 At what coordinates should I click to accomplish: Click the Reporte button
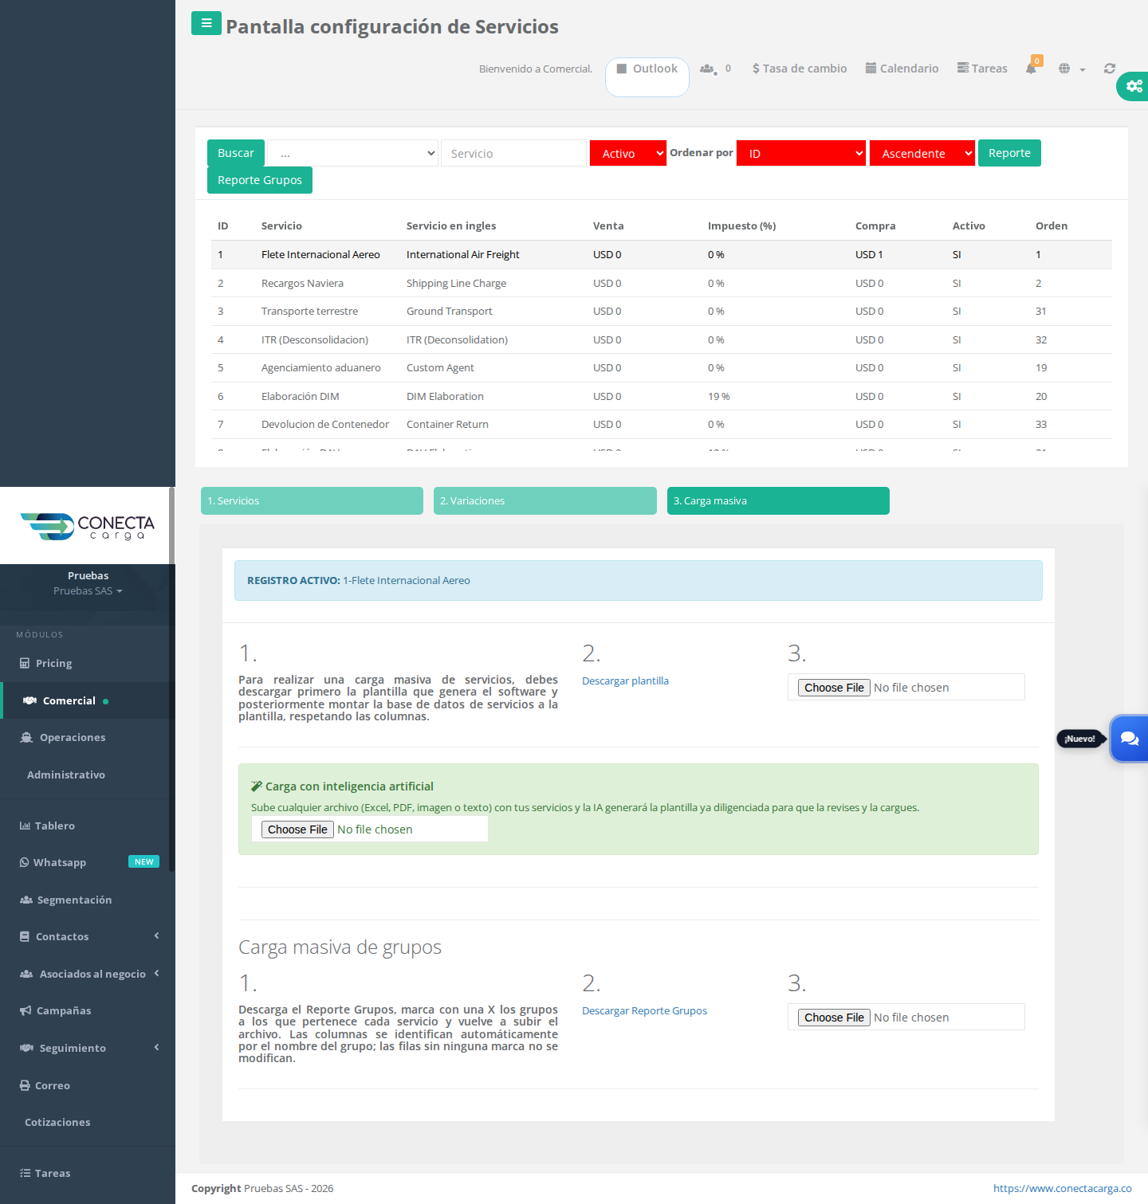pyautogui.click(x=1009, y=153)
